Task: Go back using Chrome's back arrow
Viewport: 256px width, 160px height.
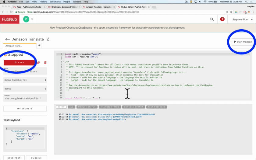Action: coord(3,12)
